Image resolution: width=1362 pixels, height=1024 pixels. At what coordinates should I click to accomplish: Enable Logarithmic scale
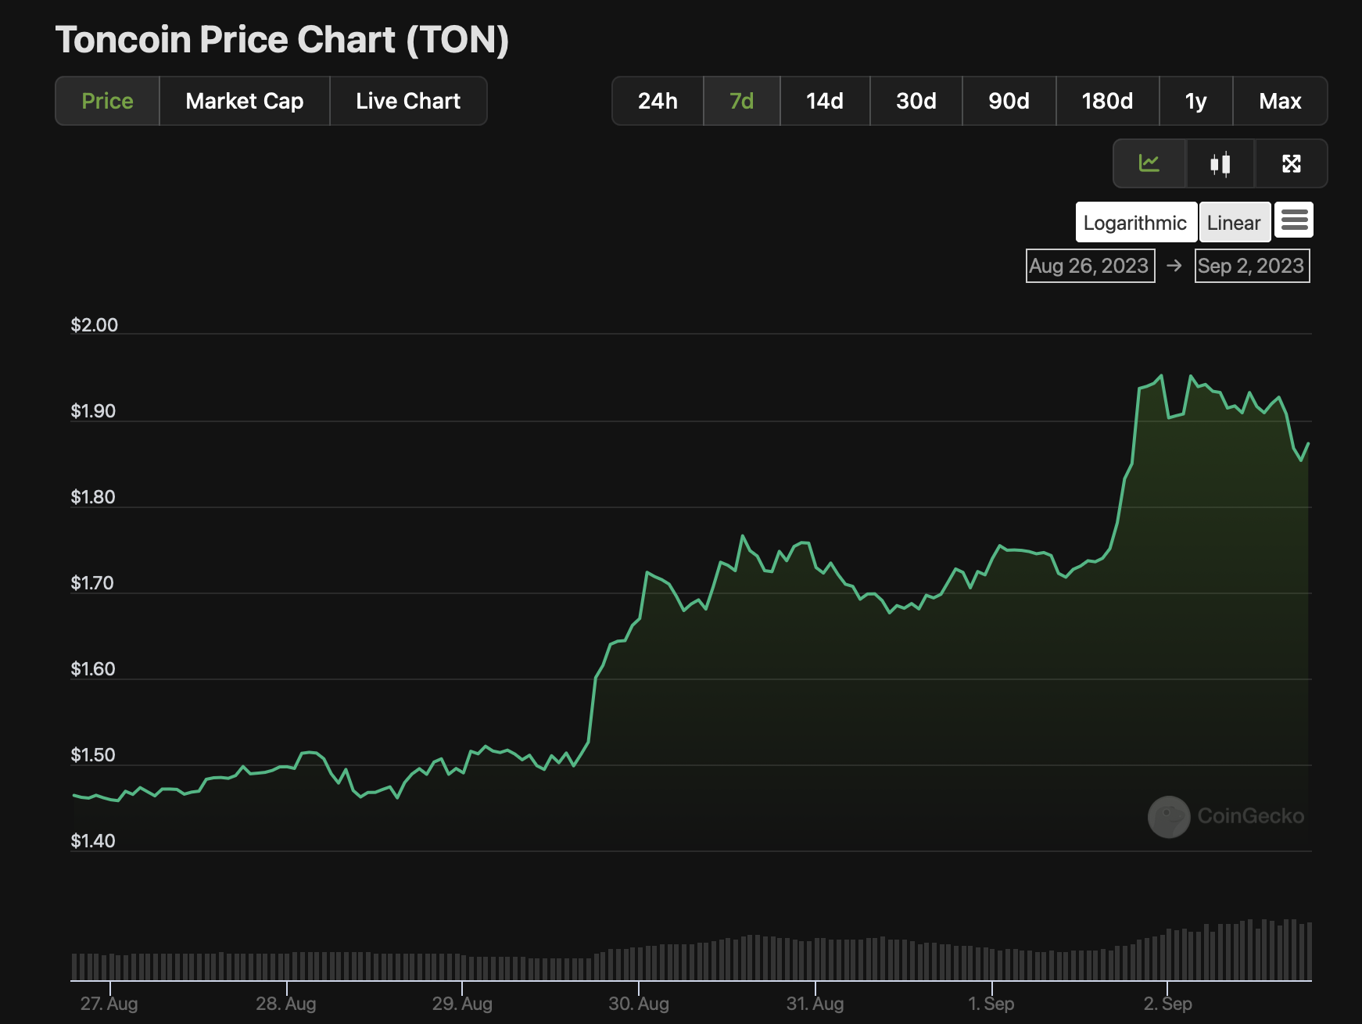pos(1136,223)
